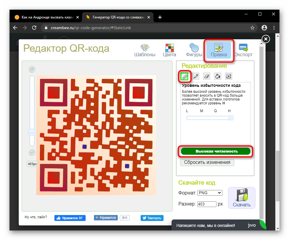Screen dimensions: 289x240
Task: Click the vertical zoom slider handle
Action: click(32, 132)
